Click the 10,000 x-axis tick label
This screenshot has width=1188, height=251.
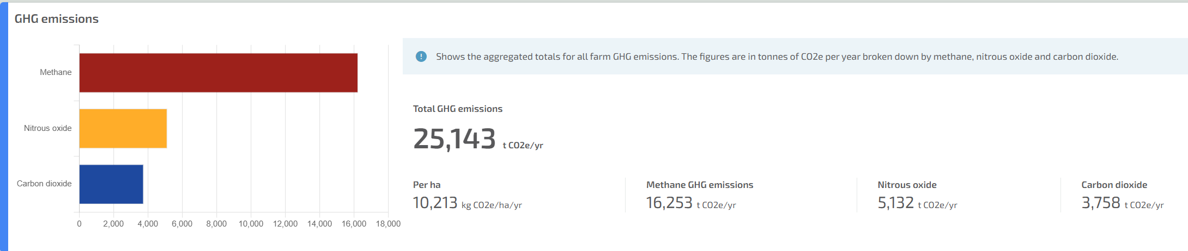tap(251, 224)
